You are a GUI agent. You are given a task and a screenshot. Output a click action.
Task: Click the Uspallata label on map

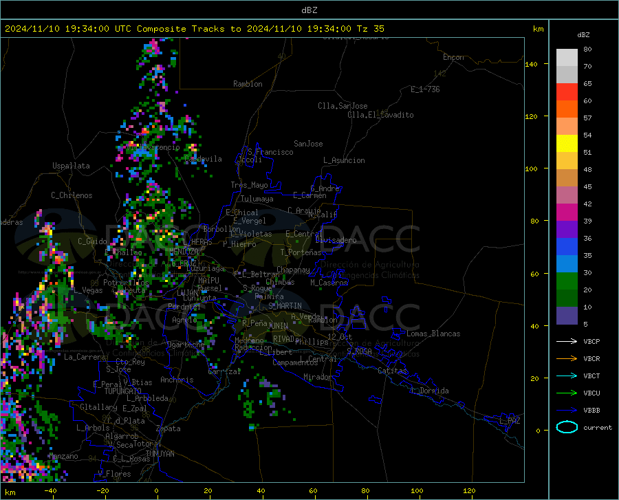71,166
